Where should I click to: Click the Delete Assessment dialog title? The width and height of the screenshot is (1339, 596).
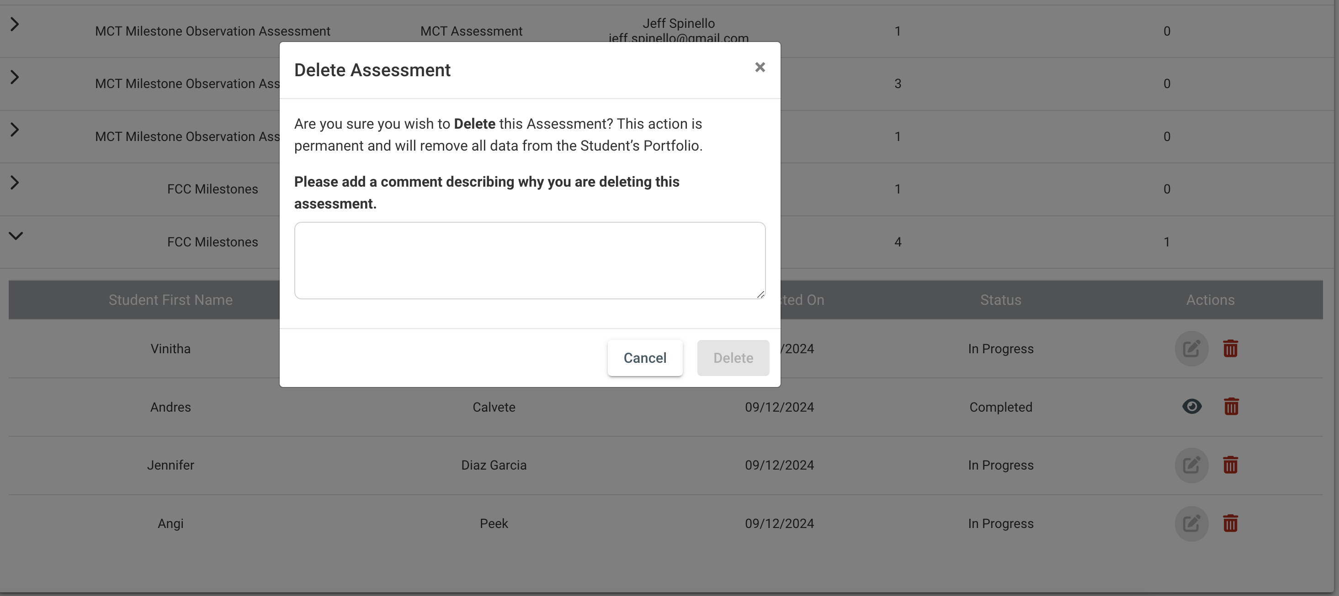(x=372, y=70)
